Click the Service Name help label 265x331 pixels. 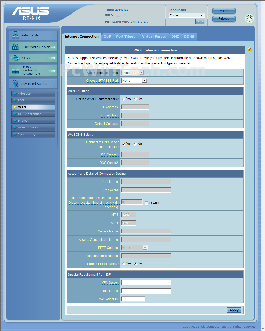tap(108, 231)
